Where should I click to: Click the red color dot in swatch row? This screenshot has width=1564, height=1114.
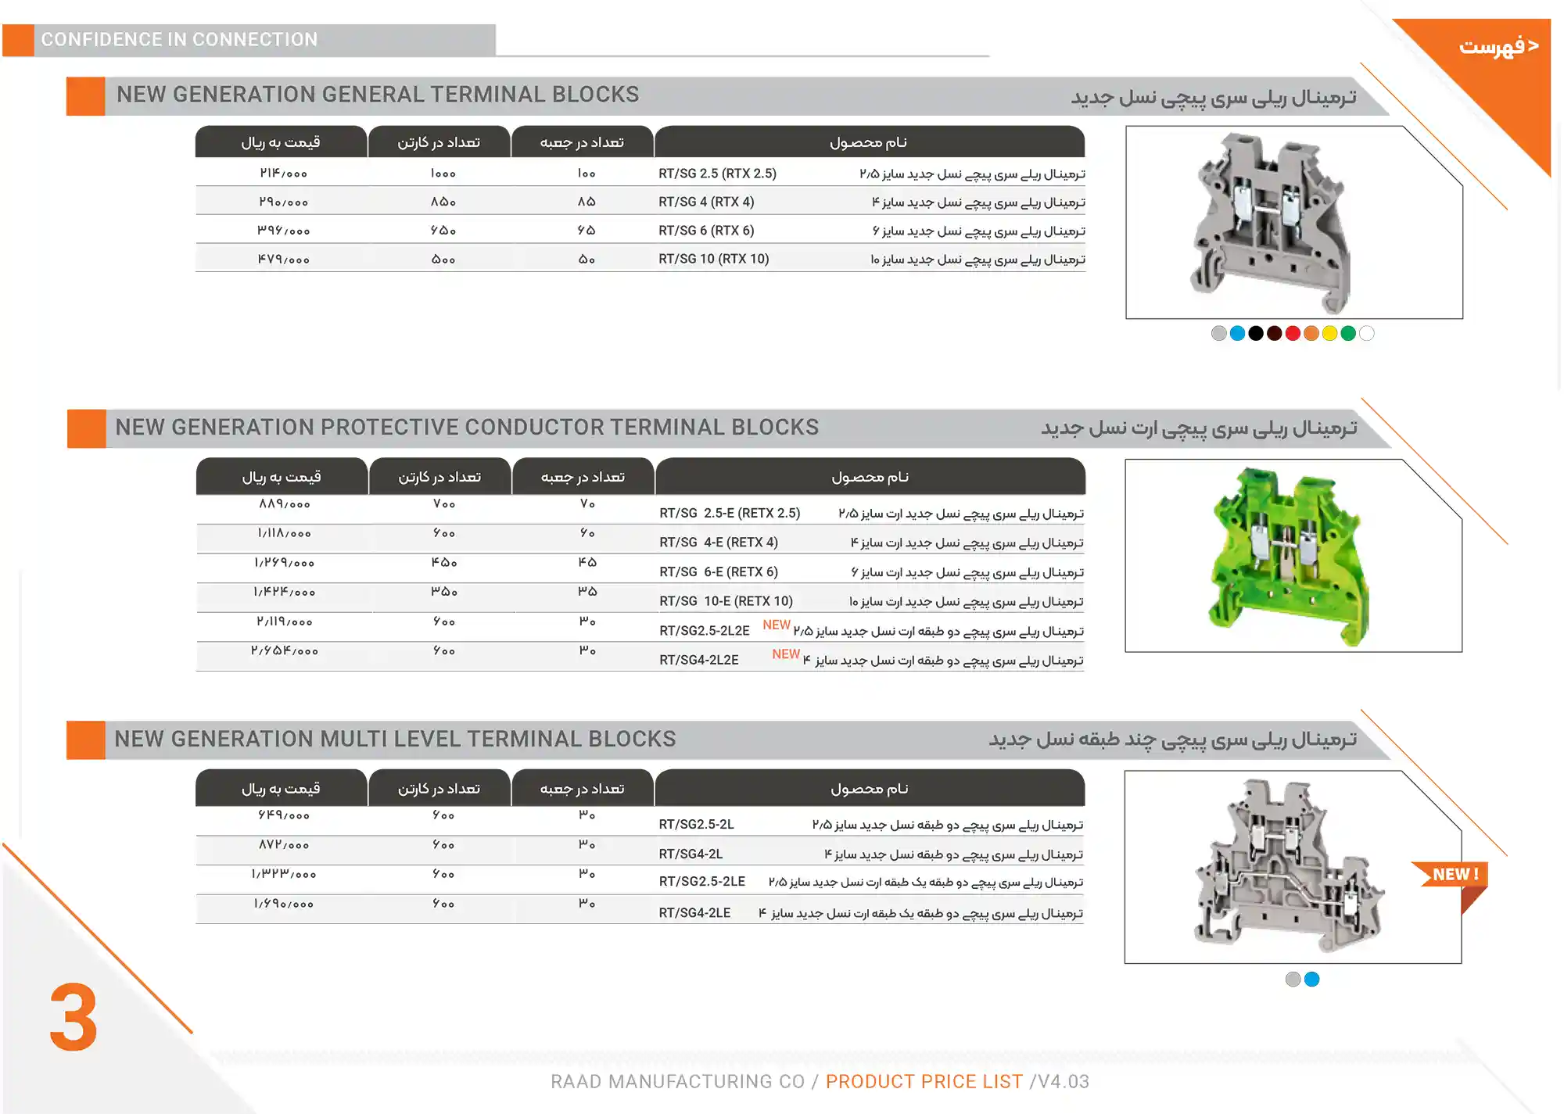tap(1293, 333)
